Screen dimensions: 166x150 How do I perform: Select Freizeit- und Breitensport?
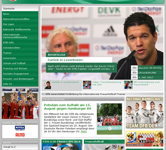[x=20, y=79]
